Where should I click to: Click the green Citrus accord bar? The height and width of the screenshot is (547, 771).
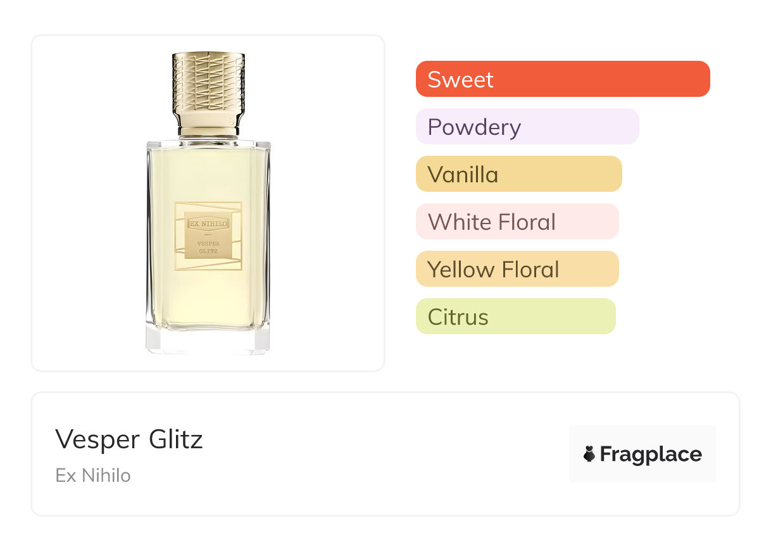point(515,317)
